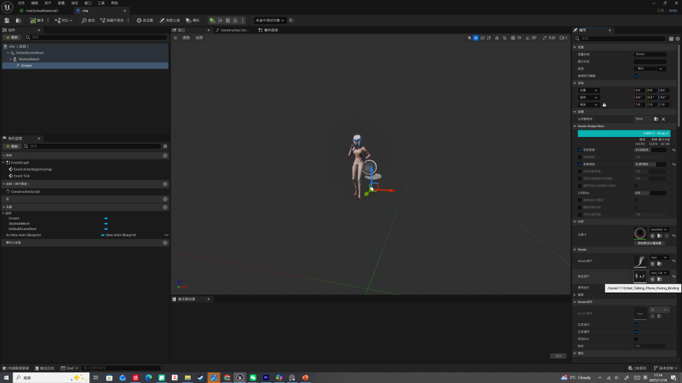Clear the parent socket with X icon
682x383 pixels.
tap(663, 119)
